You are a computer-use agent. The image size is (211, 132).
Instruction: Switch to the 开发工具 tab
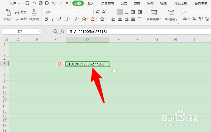181,3
